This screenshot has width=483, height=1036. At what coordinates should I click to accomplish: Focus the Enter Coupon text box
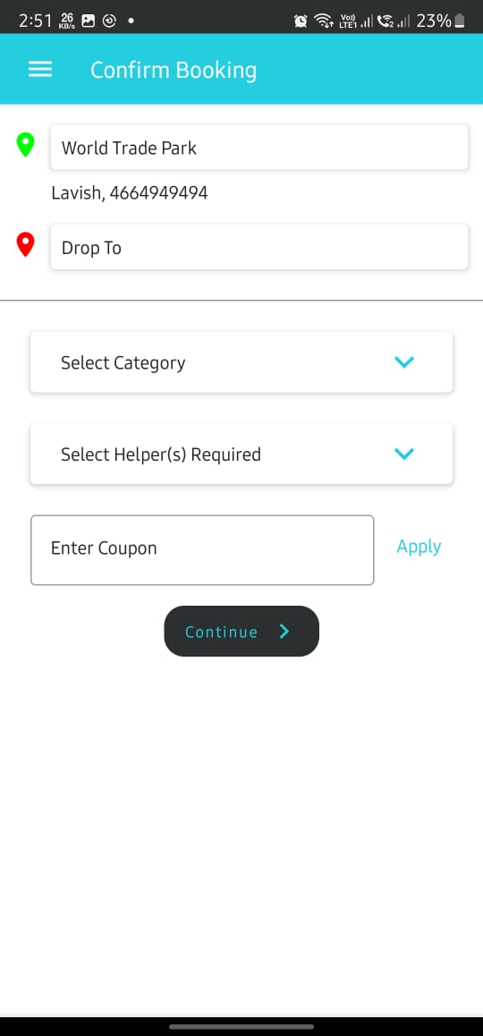coord(202,549)
